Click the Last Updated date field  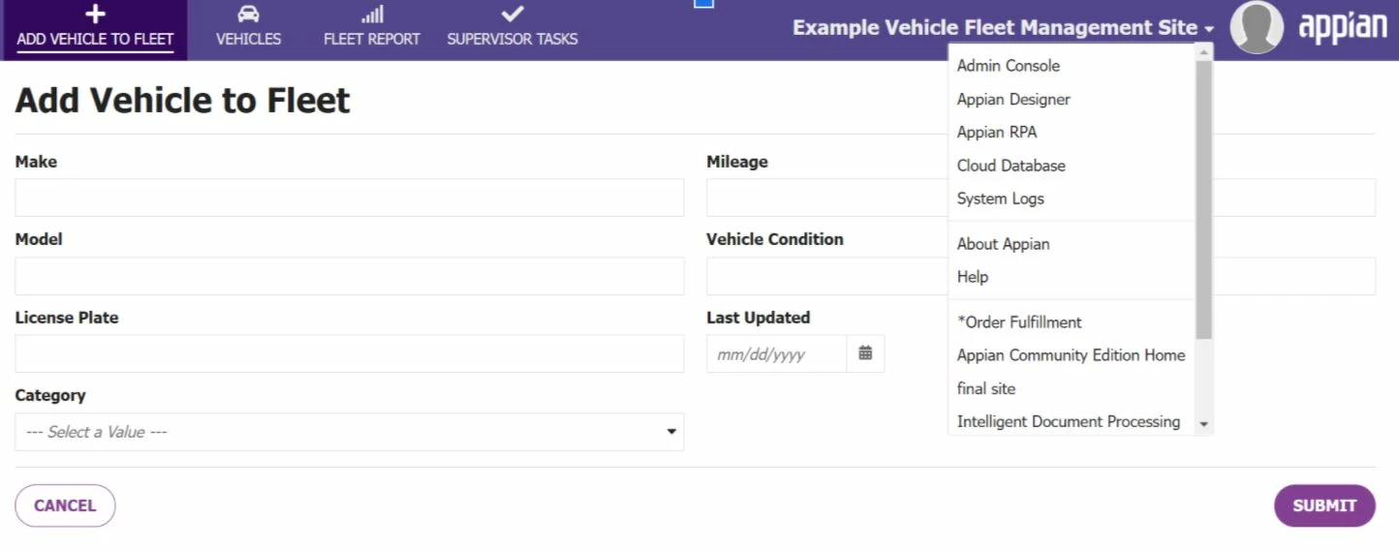point(776,353)
